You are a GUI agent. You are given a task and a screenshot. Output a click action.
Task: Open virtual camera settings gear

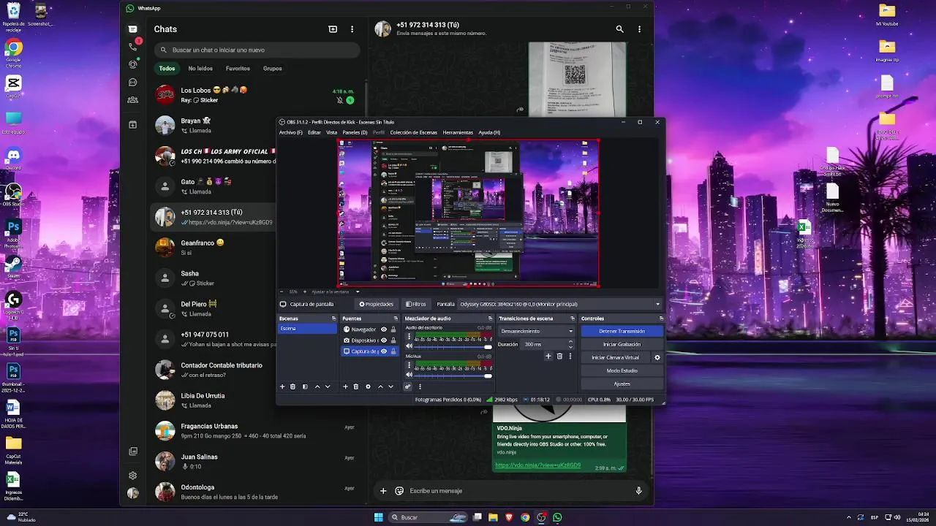coord(657,357)
